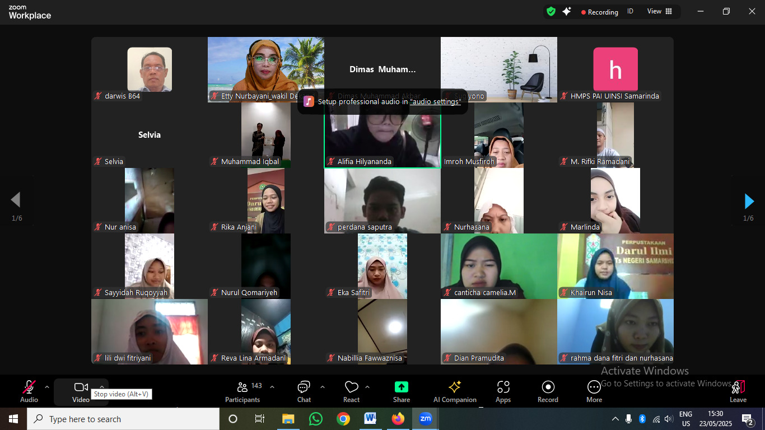Click muted mic icon beside Sayyidah Ruqoyyah
765x430 pixels.
click(x=99, y=292)
